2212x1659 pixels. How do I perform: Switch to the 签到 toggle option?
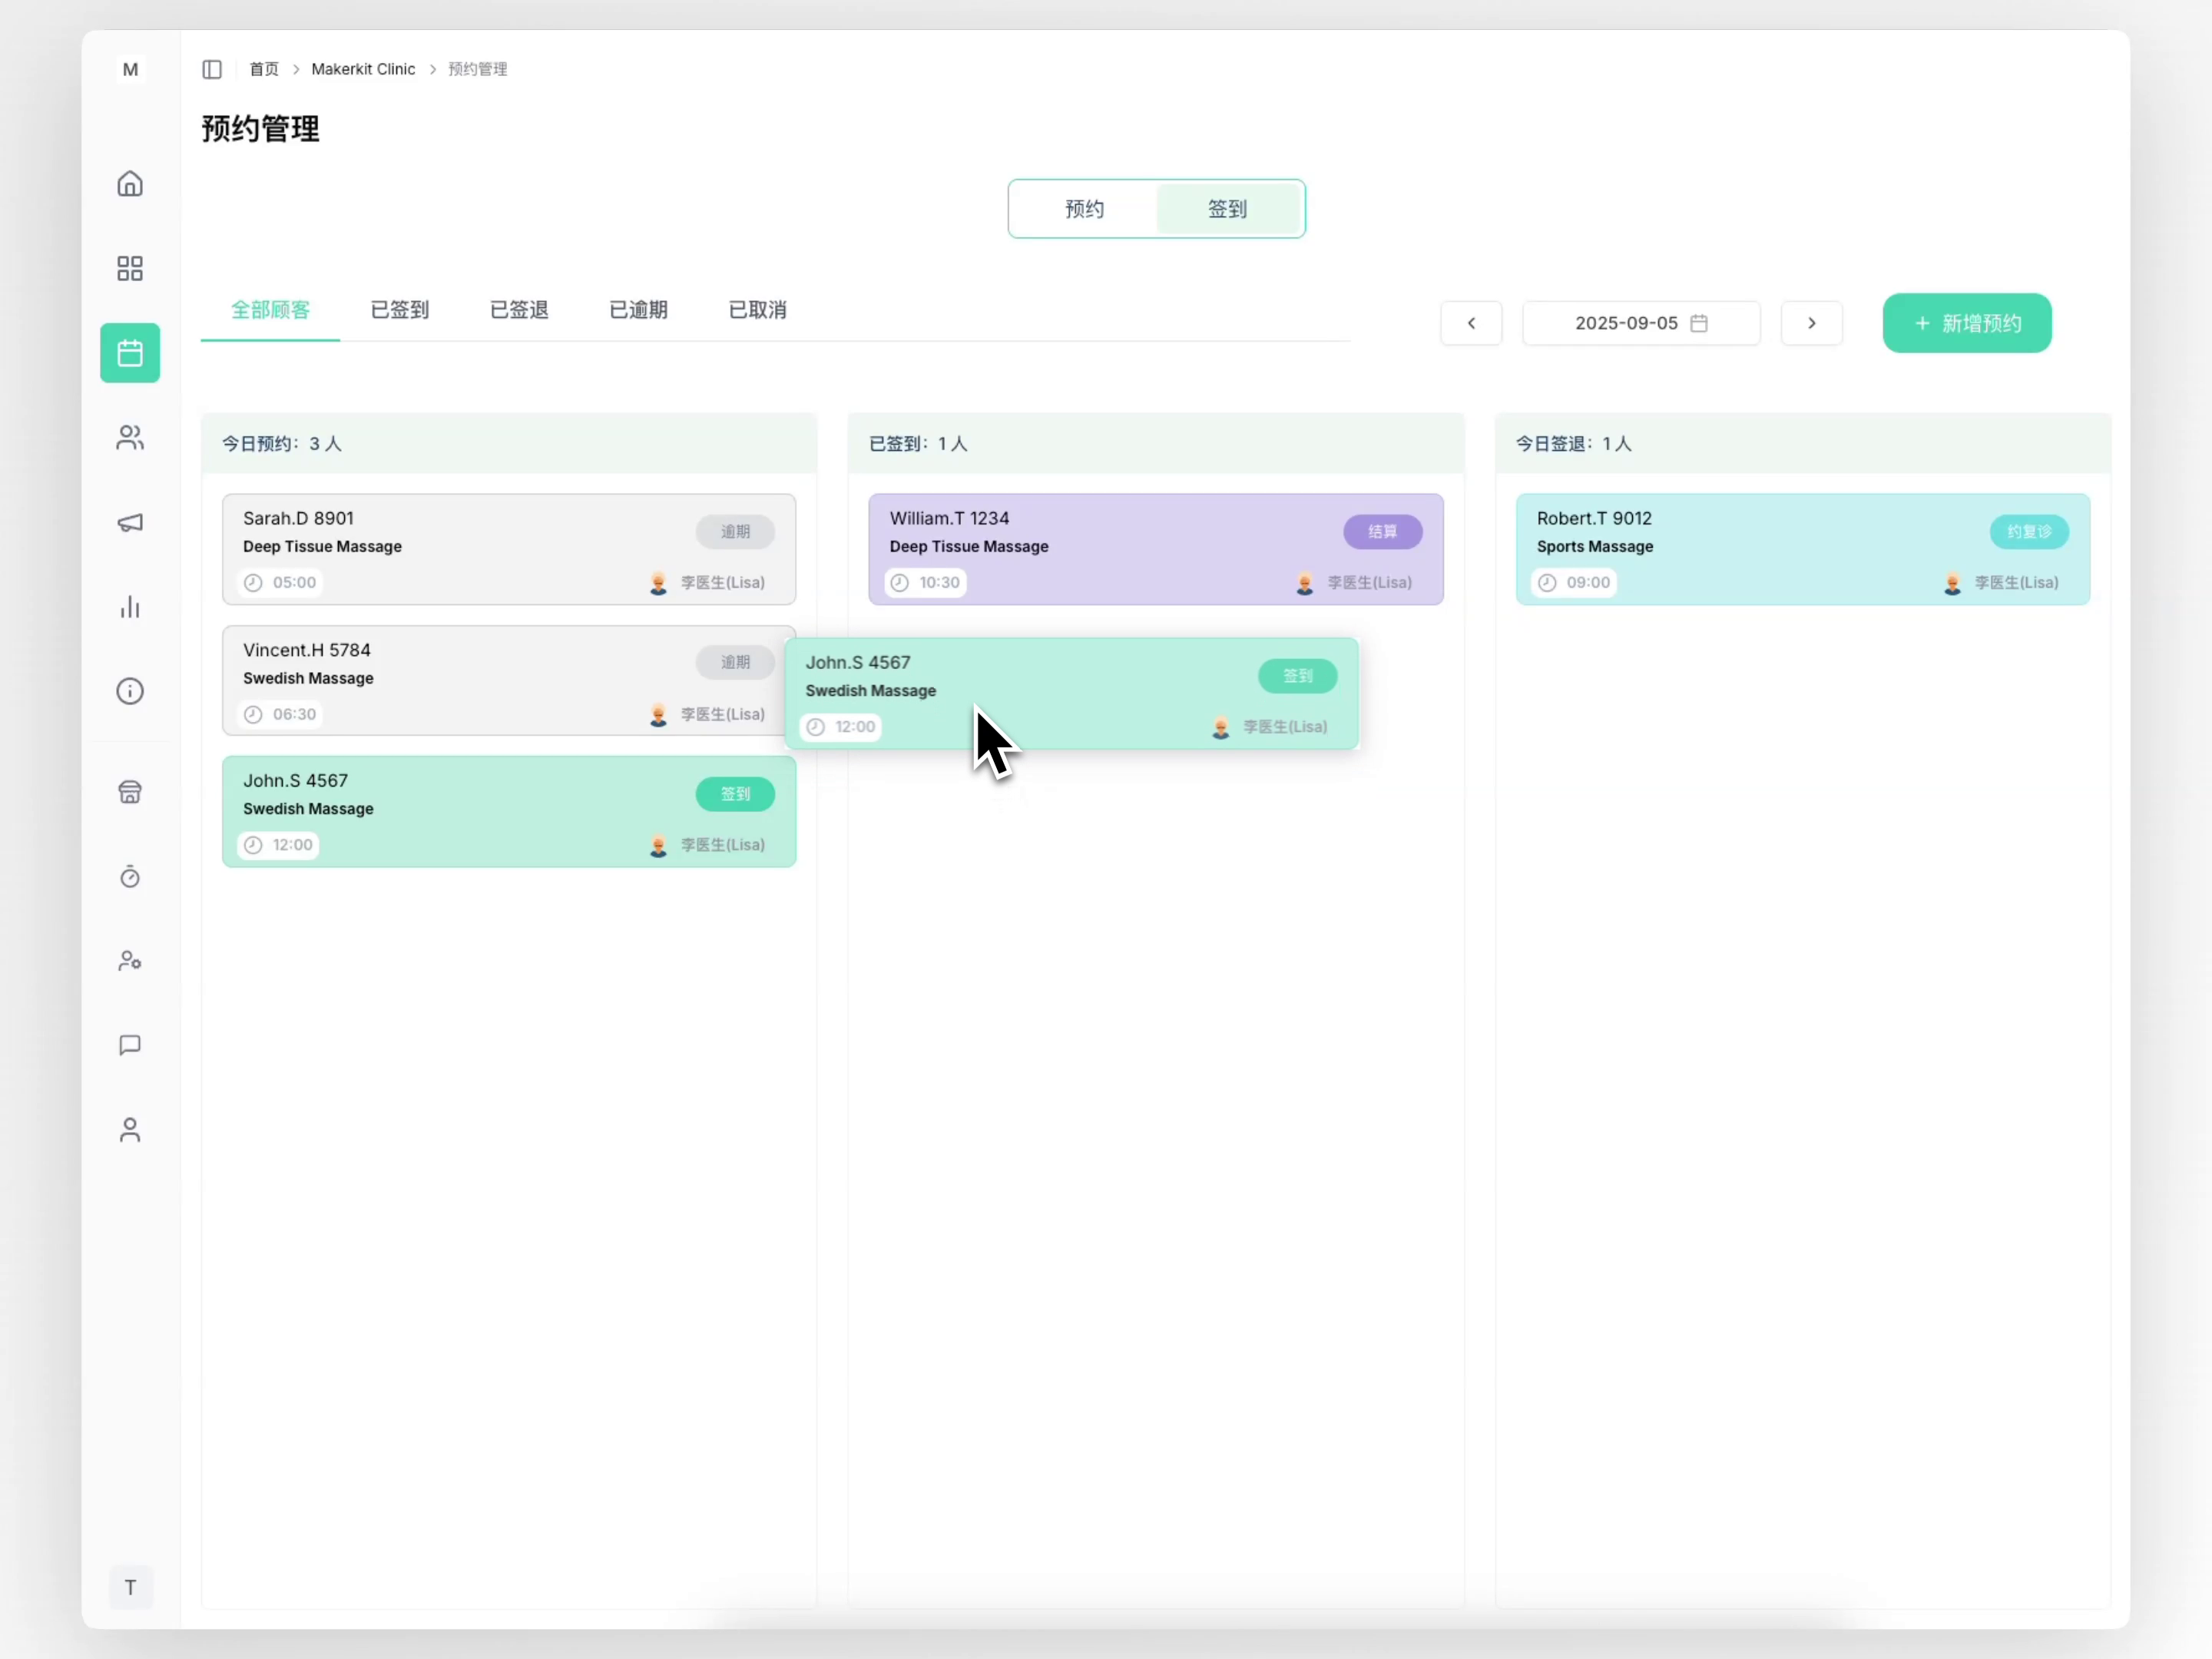click(x=1228, y=209)
